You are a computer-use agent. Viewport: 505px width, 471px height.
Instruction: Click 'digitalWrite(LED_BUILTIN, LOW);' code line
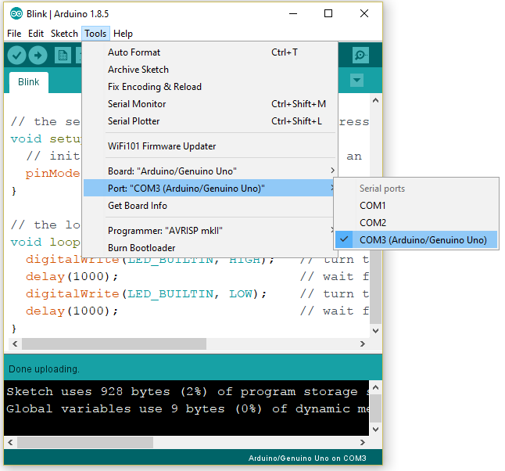[x=146, y=294]
